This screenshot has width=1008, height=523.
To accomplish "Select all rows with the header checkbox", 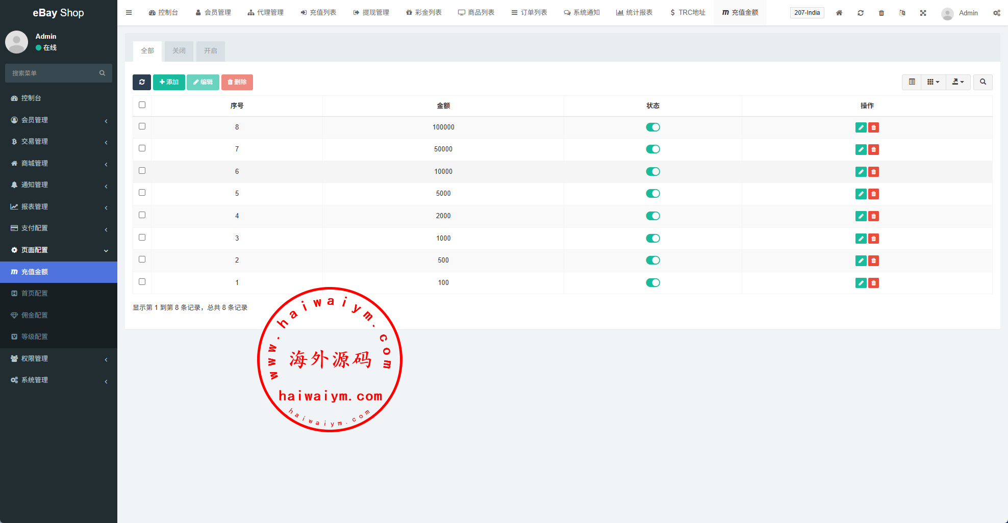I will pyautogui.click(x=142, y=105).
